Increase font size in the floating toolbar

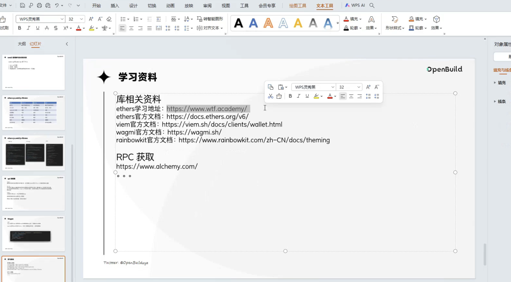pos(368,87)
